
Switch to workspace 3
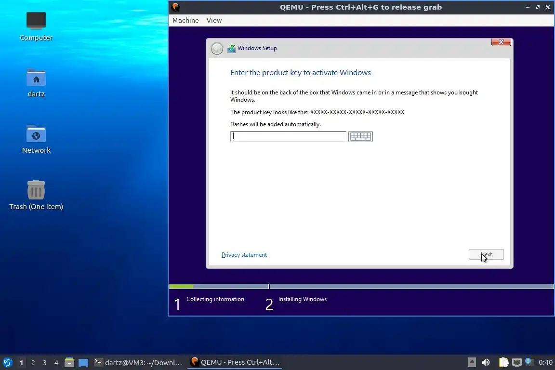tap(45, 363)
